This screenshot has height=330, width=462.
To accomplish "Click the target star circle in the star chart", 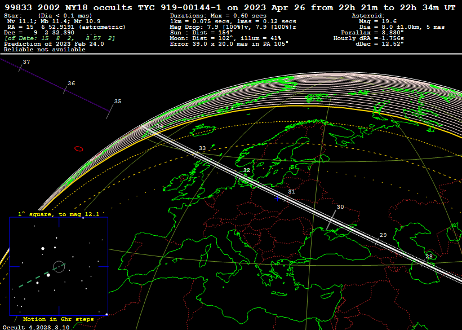I will click(59, 267).
